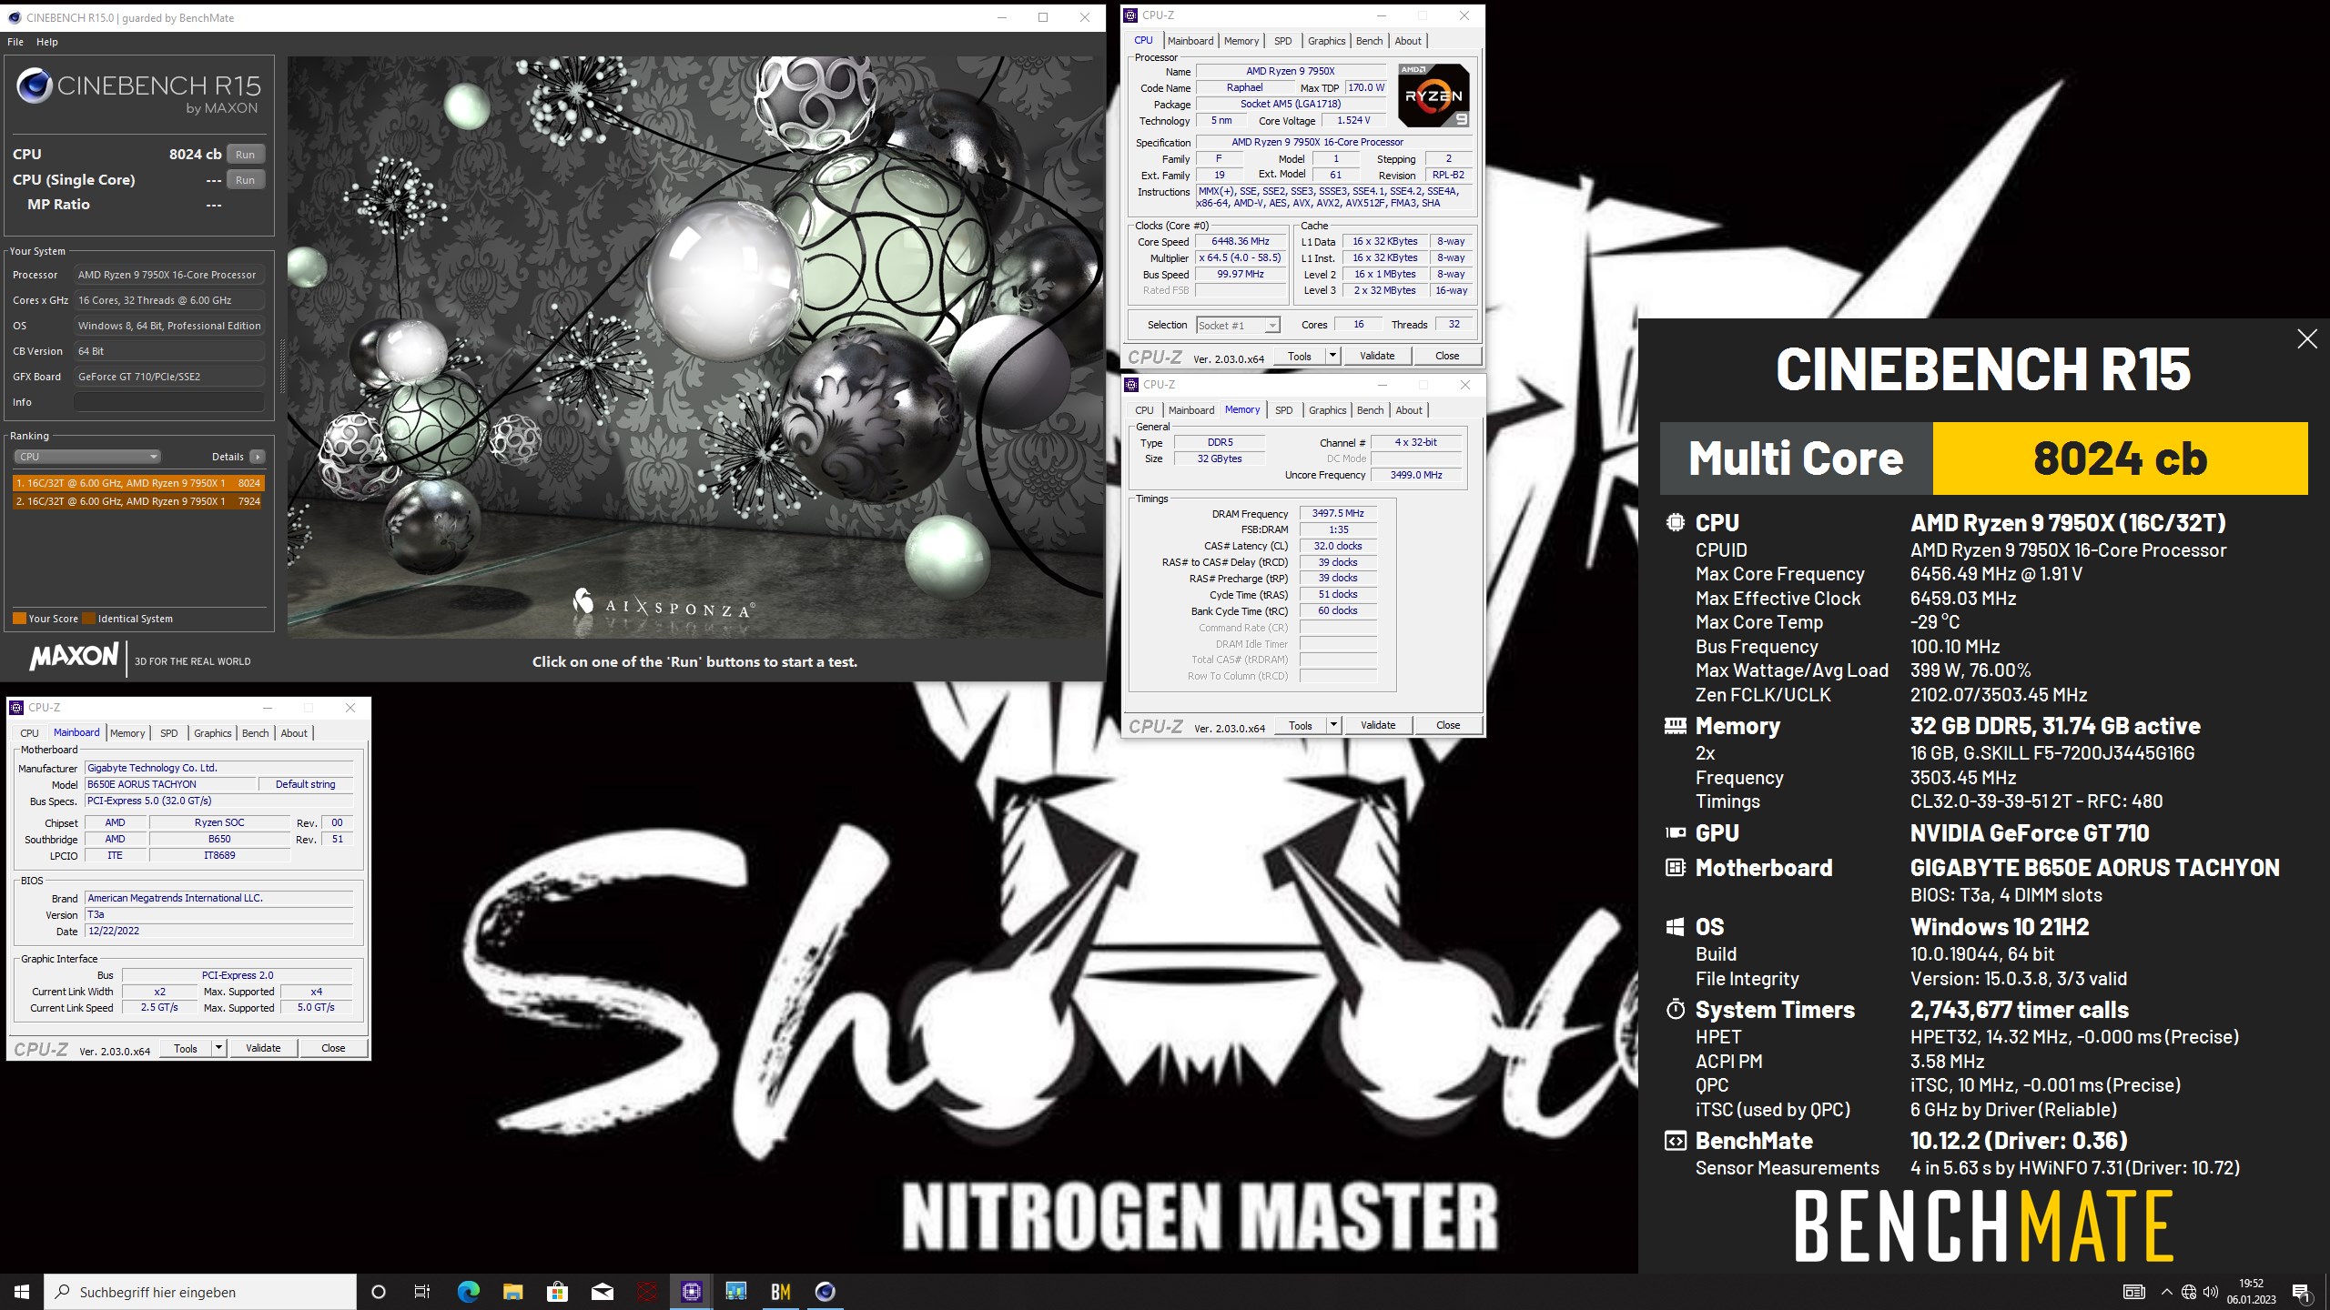The height and width of the screenshot is (1310, 2330).
Task: Open Graphics tab in CPU-Z Mainboard window
Action: point(213,733)
